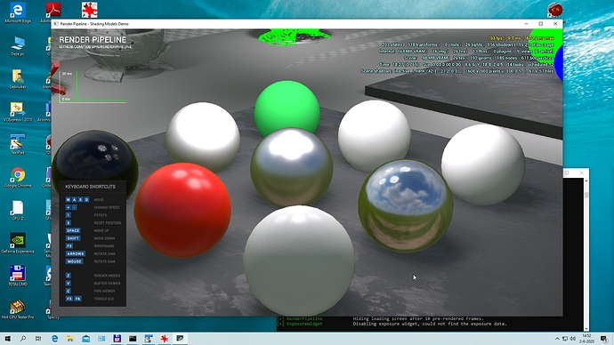Click the Render Pipeline window title bar icon

tap(56, 24)
